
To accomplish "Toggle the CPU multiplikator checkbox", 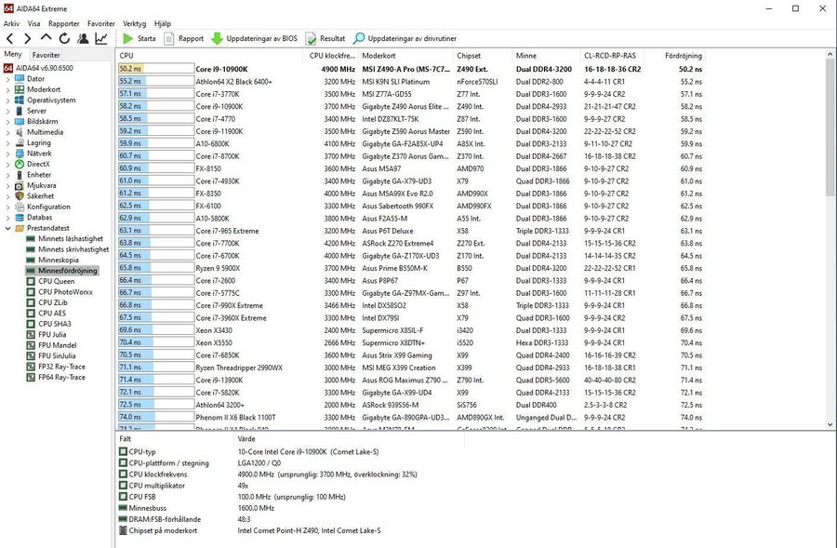I will click(124, 486).
